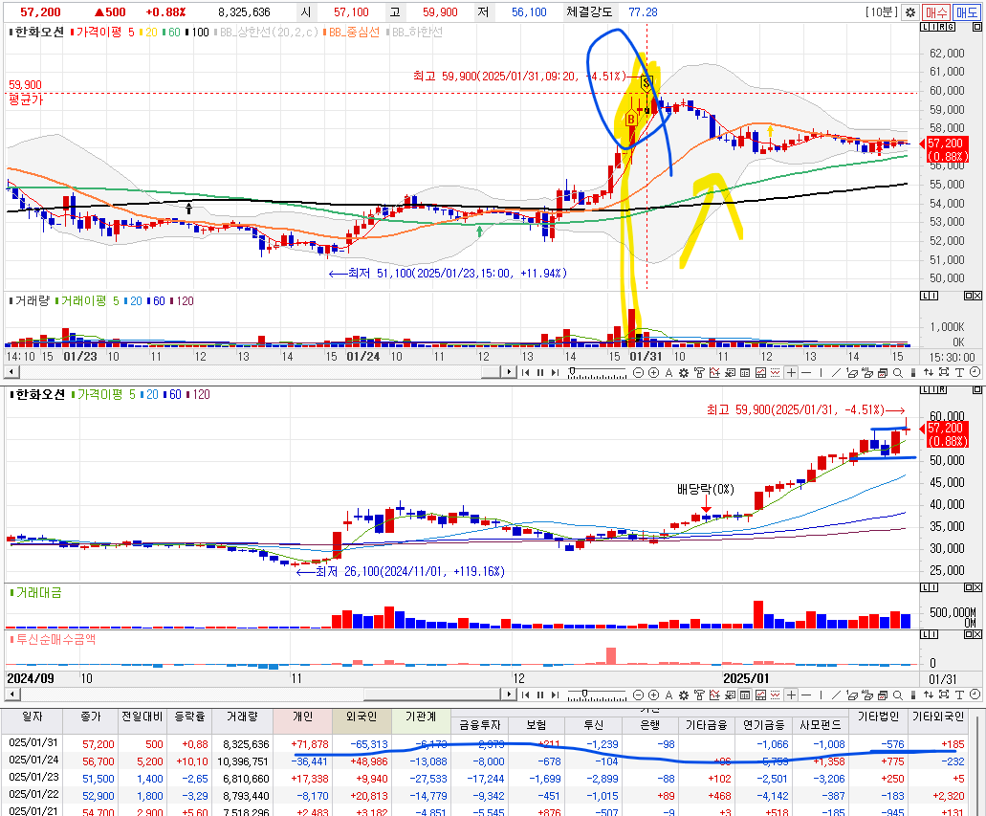Toggle the I button atop 10-minute chart axis
This screenshot has height=816, width=986.
pyautogui.click(x=933, y=27)
